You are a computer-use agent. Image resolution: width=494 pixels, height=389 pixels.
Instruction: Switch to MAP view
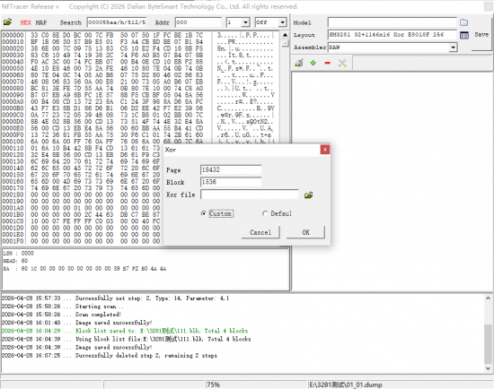(41, 22)
